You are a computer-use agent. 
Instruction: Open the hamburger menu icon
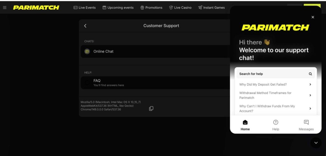(4, 8)
